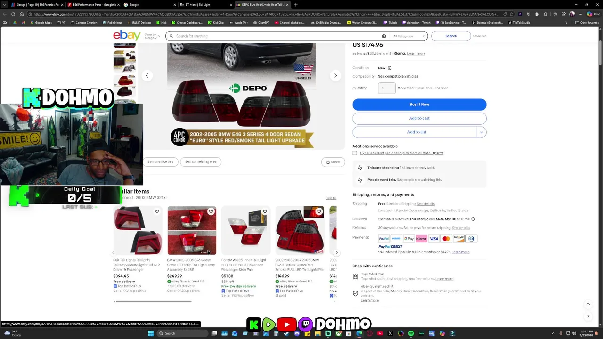Advance similar items carousel with next arrow

[x=336, y=253]
